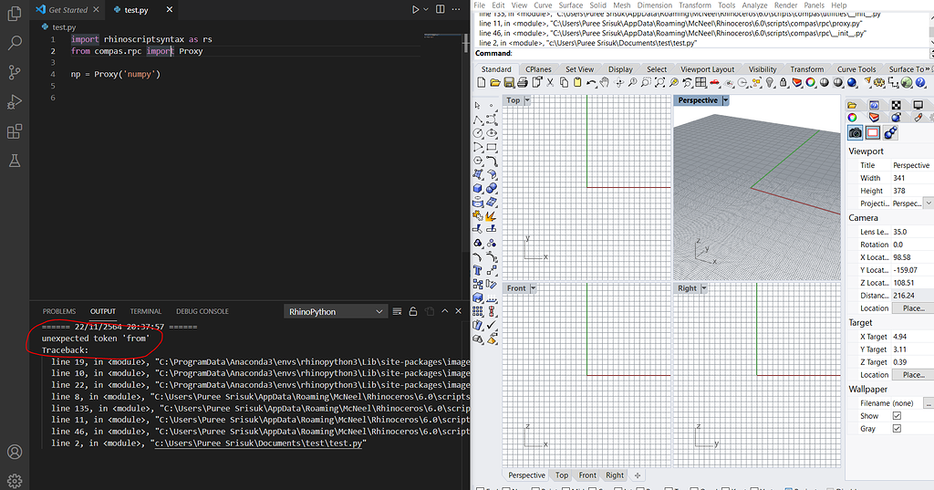
Task: Select the Pan hand tool in Rhino
Action: click(x=605, y=83)
